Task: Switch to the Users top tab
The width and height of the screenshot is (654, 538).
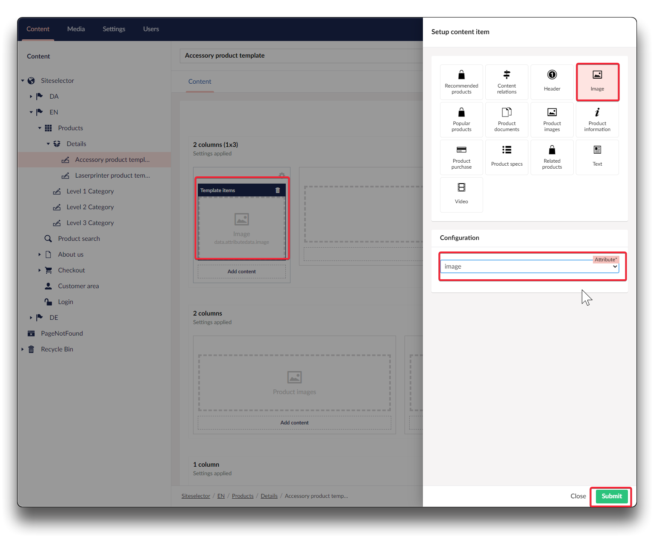Action: coord(151,29)
